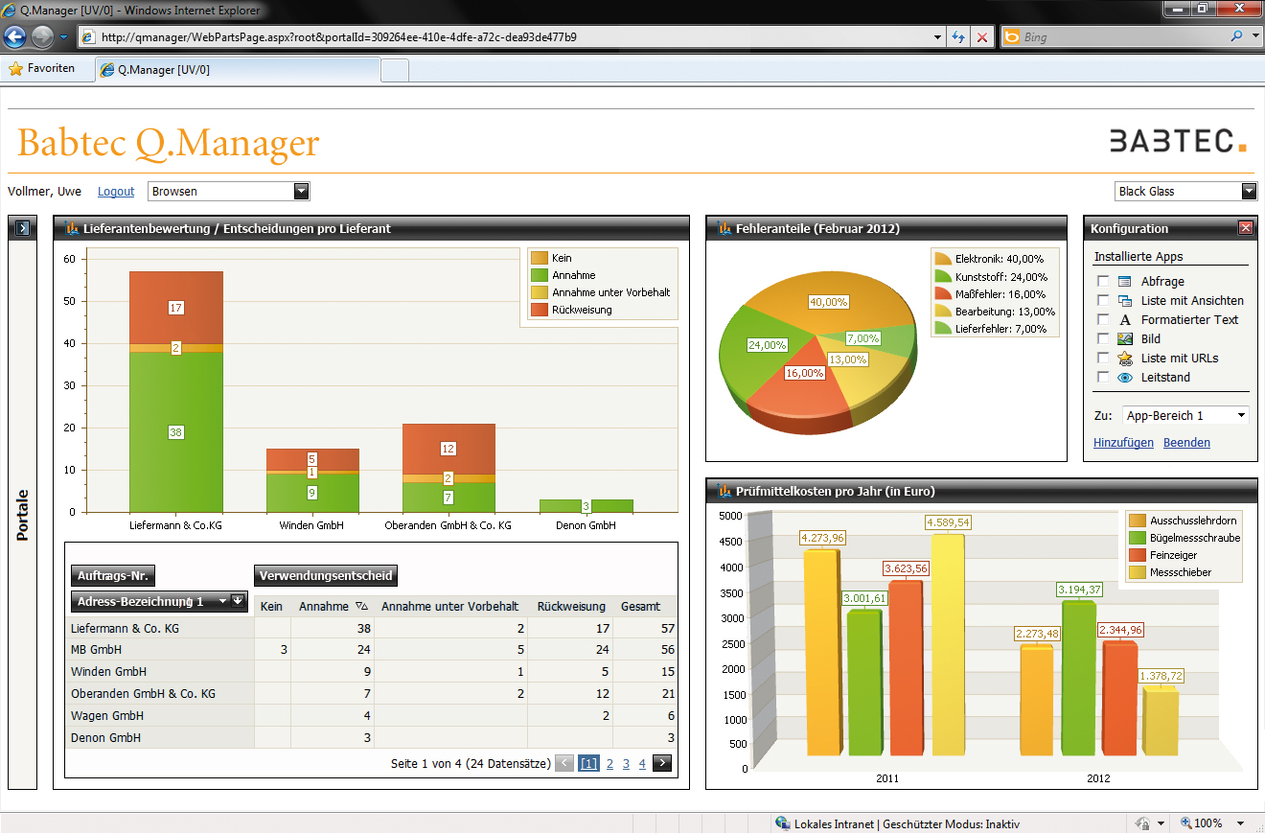Go back with the browser Back arrow
Screen dimensions: 1265x834
(x=14, y=37)
